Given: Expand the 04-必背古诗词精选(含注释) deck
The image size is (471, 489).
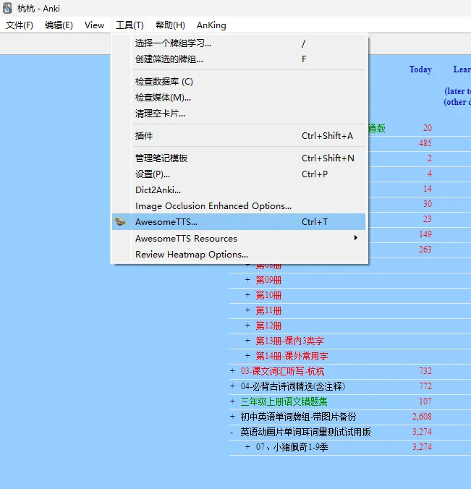Looking at the screenshot, I should point(232,386).
